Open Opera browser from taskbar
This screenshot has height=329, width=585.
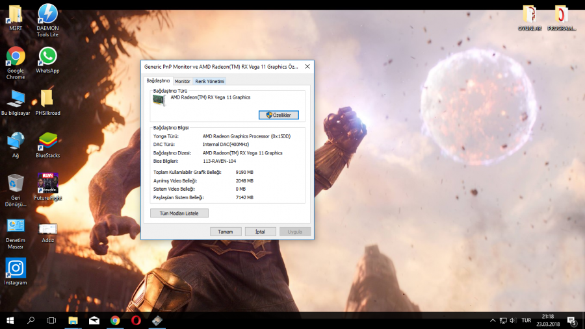coord(136,321)
